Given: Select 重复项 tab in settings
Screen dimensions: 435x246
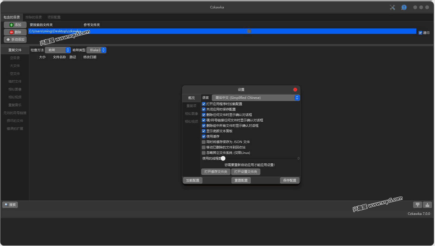Looking at the screenshot, I should tap(191, 106).
